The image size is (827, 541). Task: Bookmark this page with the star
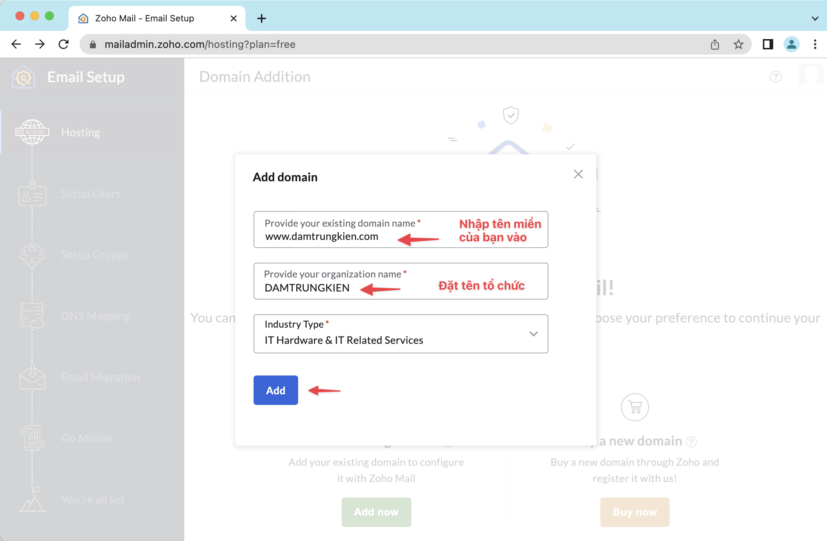[738, 45]
